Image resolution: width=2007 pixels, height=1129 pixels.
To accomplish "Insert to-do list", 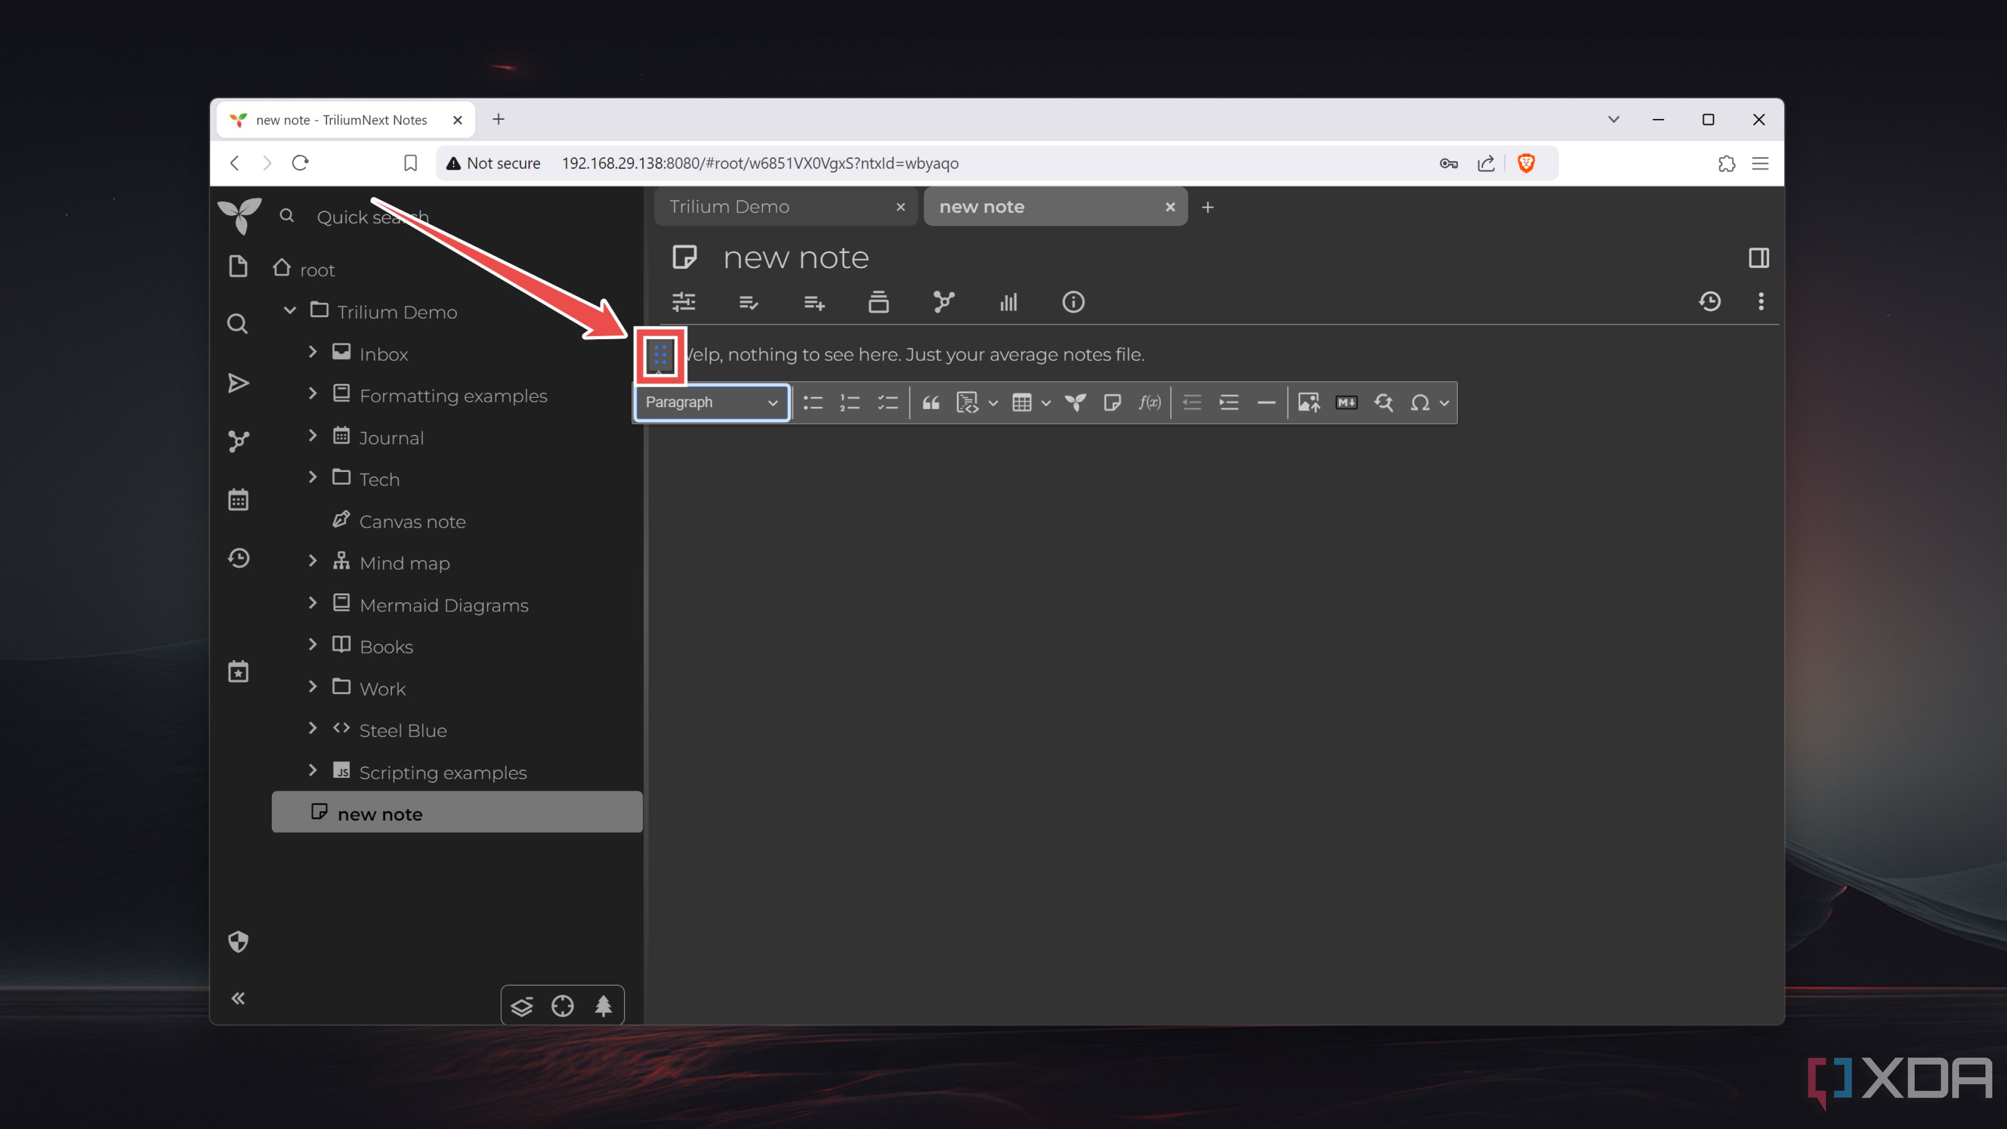I will click(x=887, y=403).
